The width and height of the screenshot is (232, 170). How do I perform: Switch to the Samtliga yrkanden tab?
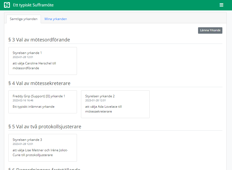tap(24, 19)
